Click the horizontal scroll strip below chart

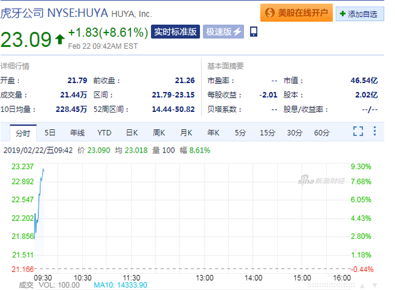tap(331, 286)
